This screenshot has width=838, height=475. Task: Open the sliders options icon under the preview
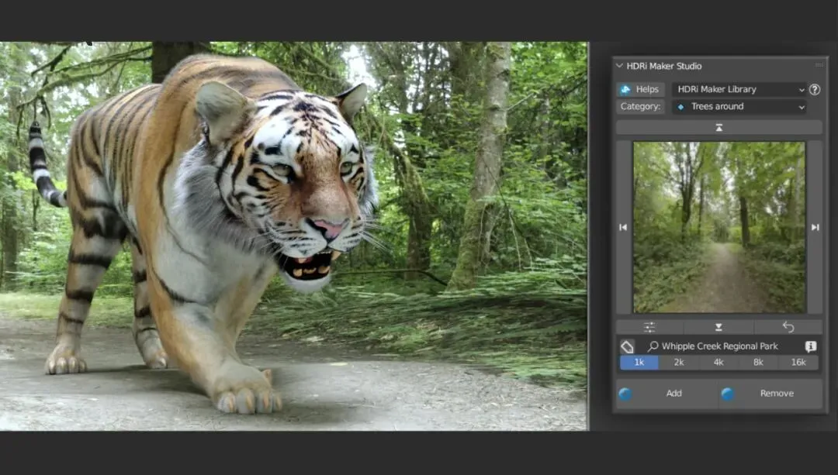[649, 327]
